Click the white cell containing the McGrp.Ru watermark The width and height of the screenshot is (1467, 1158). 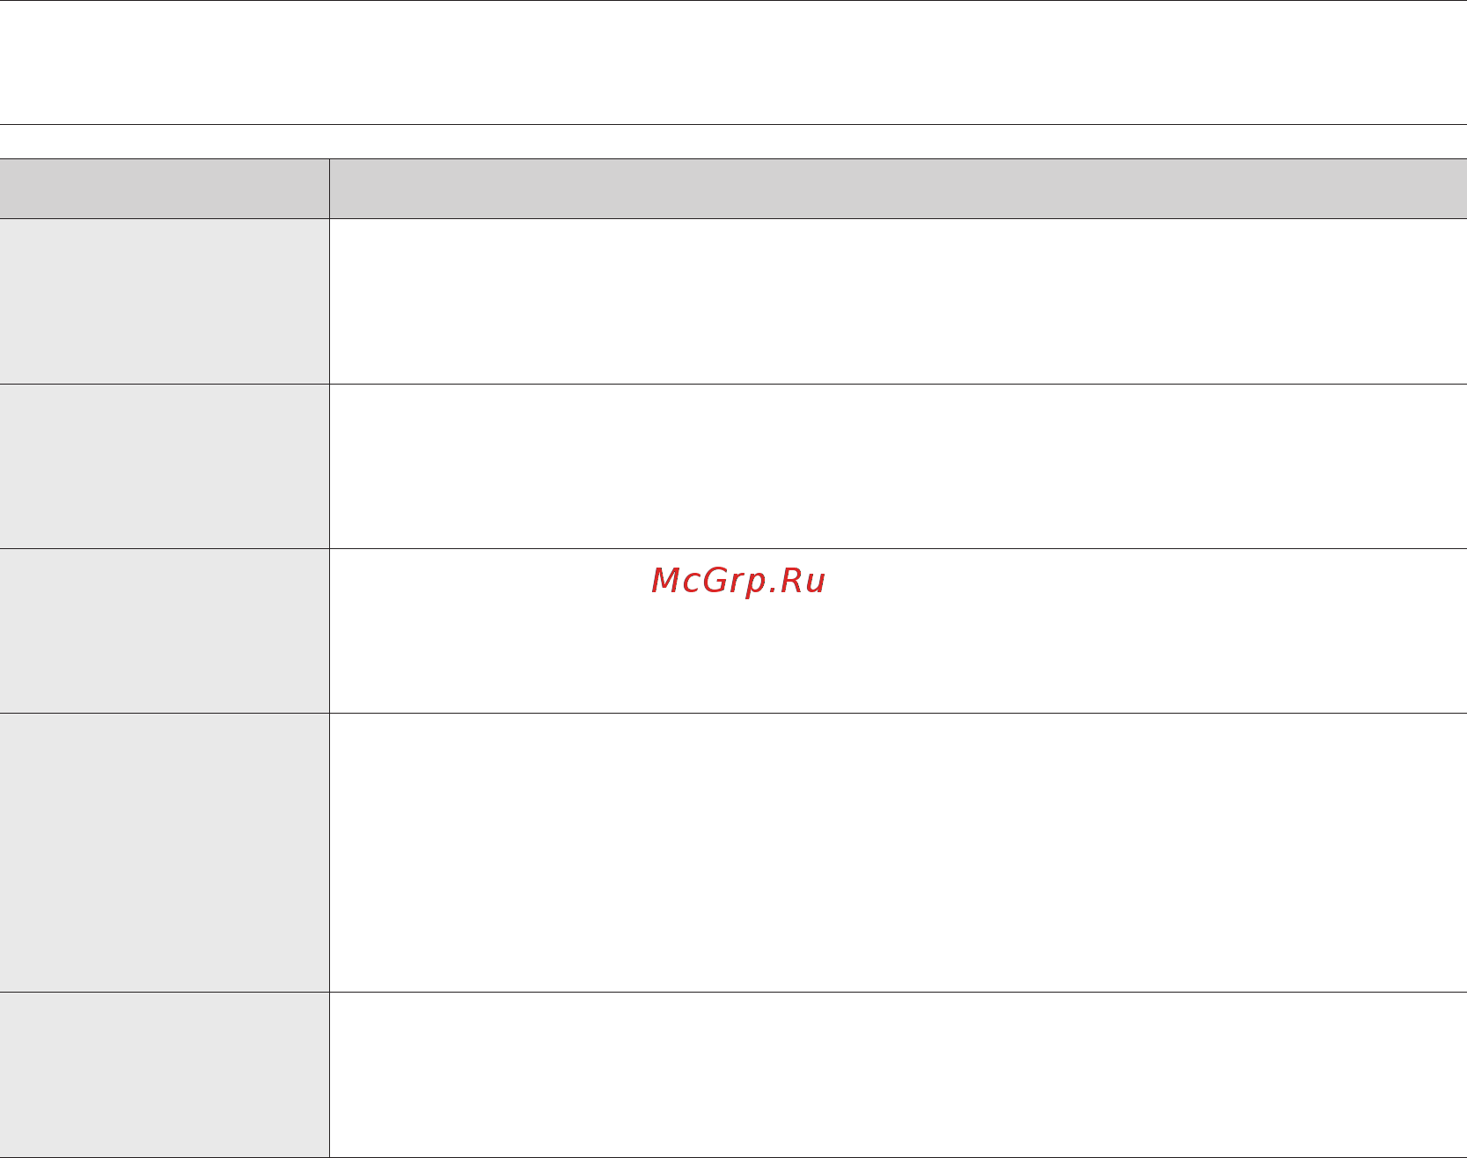pyautogui.click(x=899, y=631)
